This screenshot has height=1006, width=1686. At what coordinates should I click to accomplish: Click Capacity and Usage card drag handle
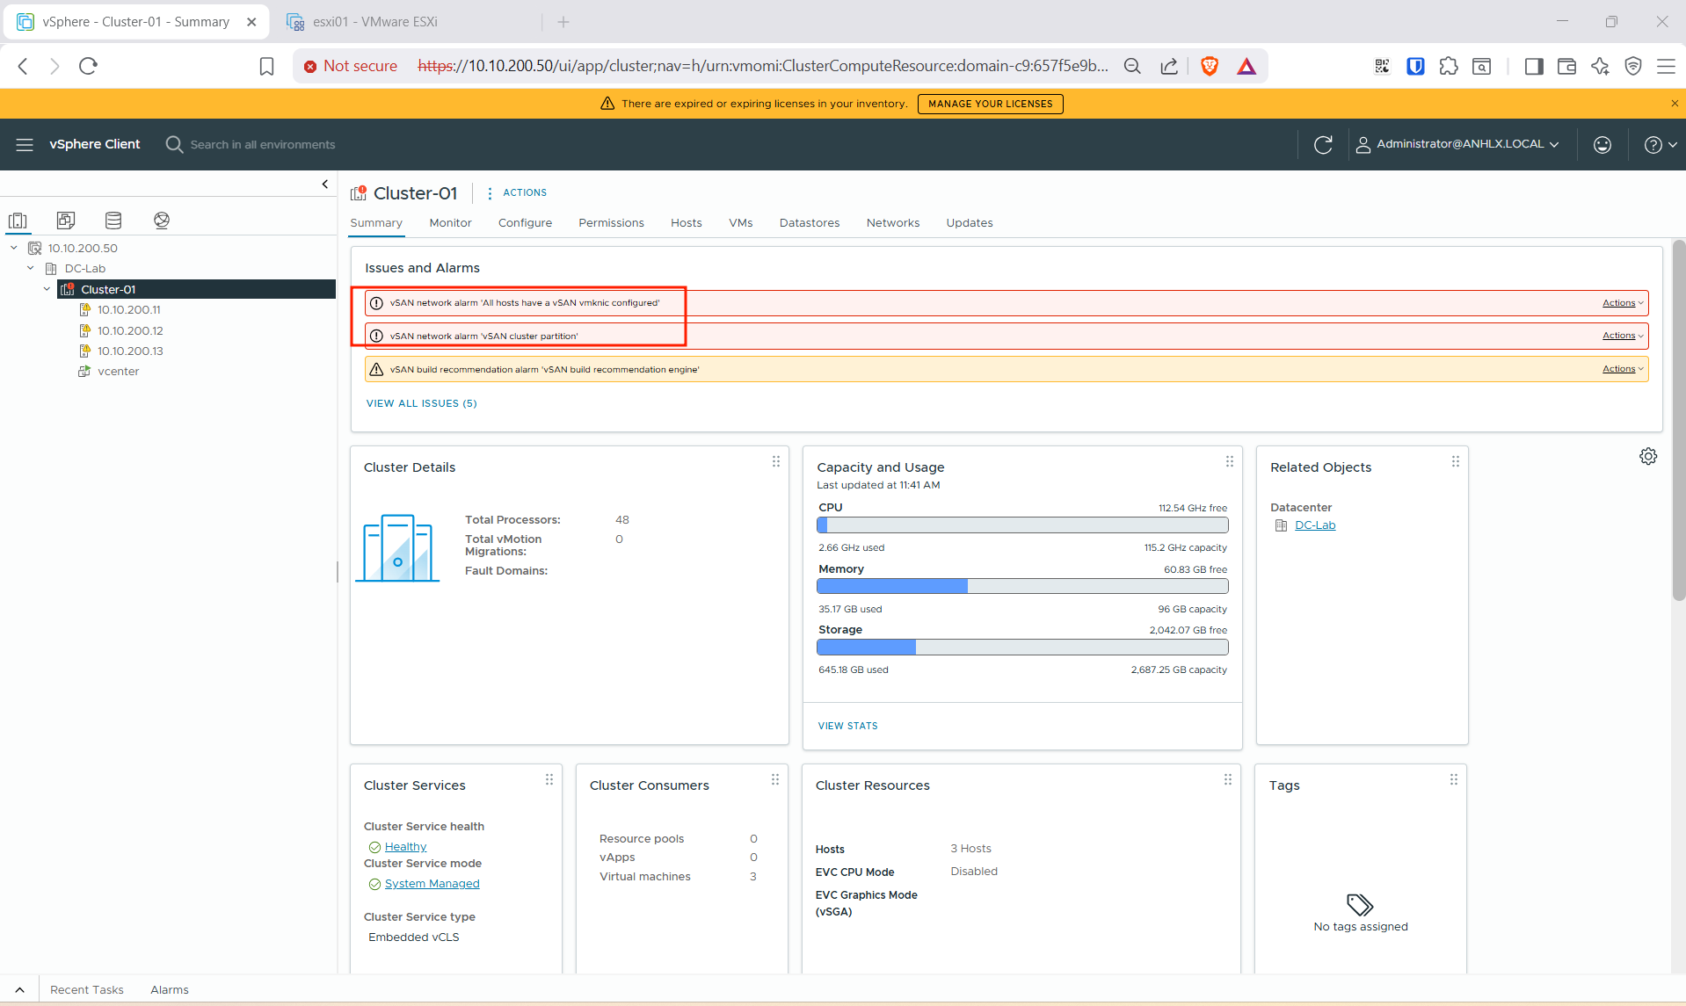tap(1230, 461)
